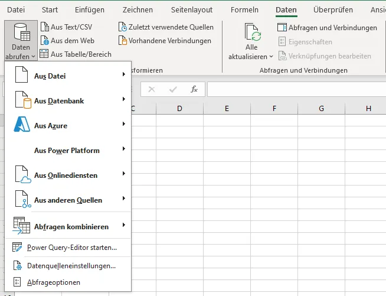Click the Aus Datei page icon
Viewport: 386px width, 296px height.
point(21,74)
